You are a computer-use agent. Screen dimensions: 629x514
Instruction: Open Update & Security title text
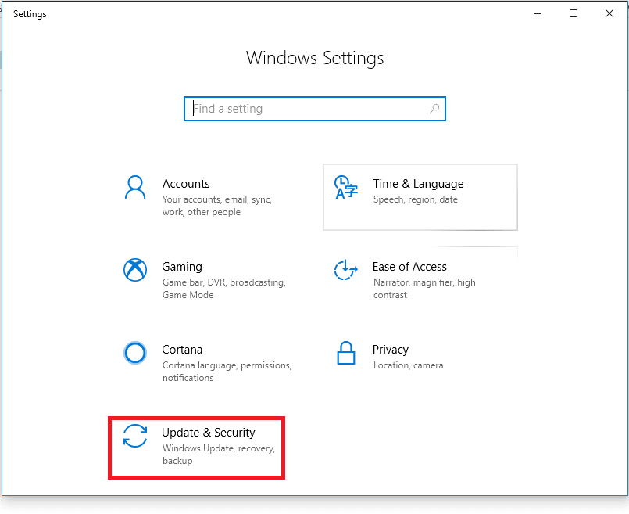point(209,433)
